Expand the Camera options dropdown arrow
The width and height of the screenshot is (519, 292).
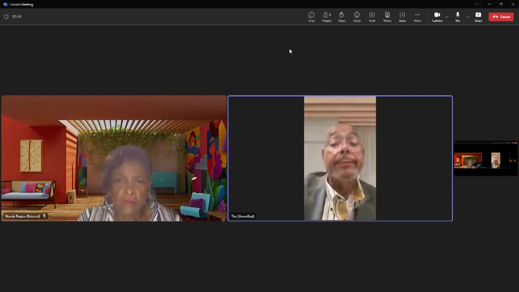(447, 17)
